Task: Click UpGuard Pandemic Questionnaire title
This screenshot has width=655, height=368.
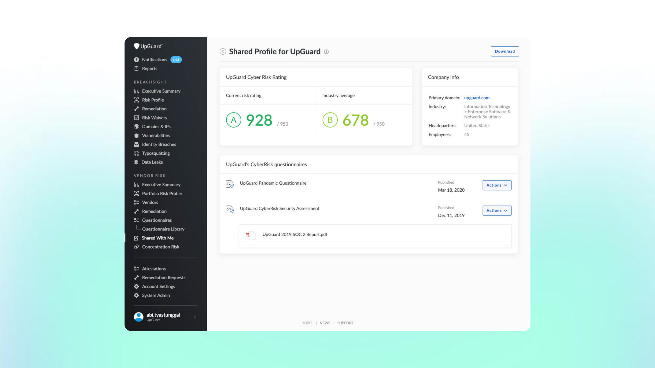Action: point(273,183)
